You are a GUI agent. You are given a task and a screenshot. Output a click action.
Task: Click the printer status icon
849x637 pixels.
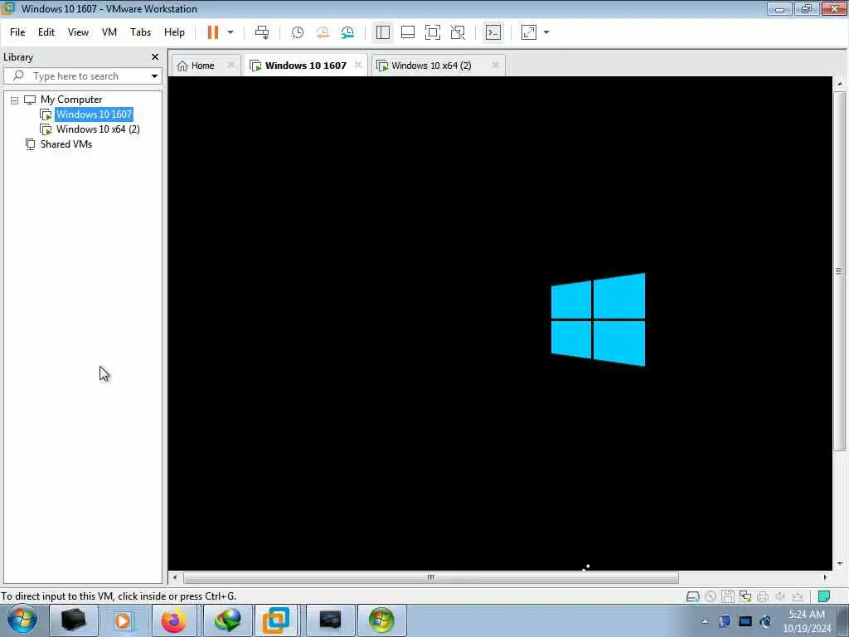click(x=763, y=596)
